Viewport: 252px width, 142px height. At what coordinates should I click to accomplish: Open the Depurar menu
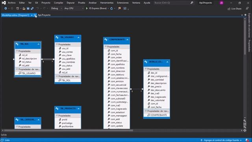click(70, 3)
